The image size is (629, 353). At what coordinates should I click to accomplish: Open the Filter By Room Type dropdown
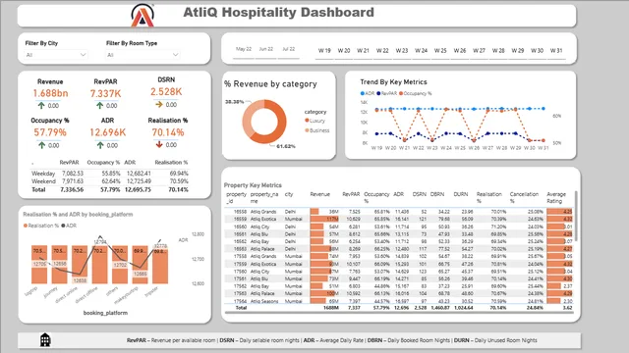[x=143, y=55]
